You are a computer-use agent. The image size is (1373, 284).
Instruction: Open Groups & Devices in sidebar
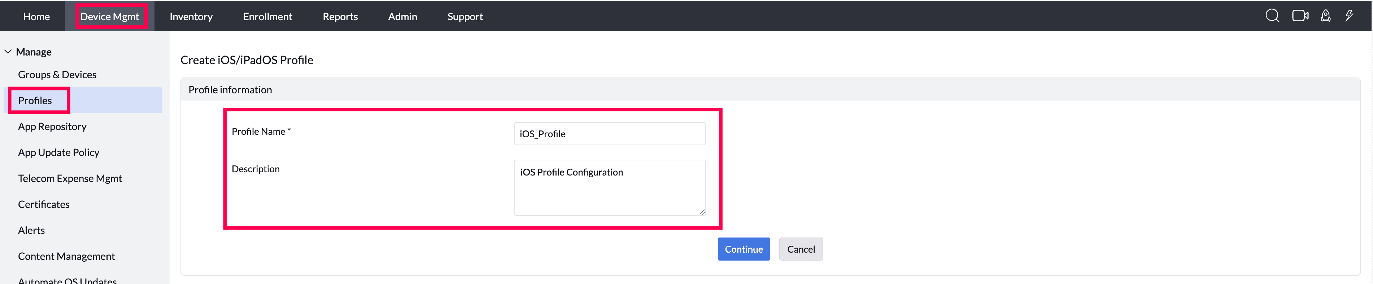[57, 75]
